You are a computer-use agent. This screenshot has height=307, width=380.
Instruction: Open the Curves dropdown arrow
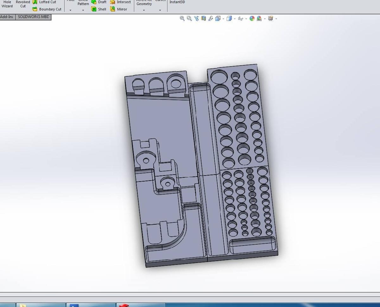pyautogui.click(x=160, y=10)
